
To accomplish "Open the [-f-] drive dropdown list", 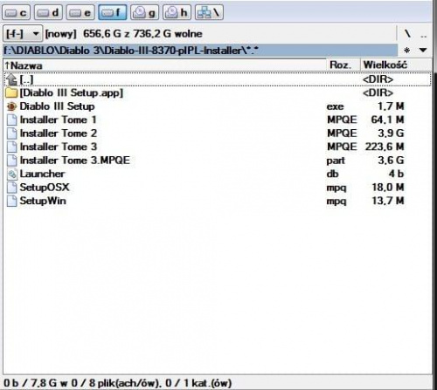I will [x=23, y=34].
